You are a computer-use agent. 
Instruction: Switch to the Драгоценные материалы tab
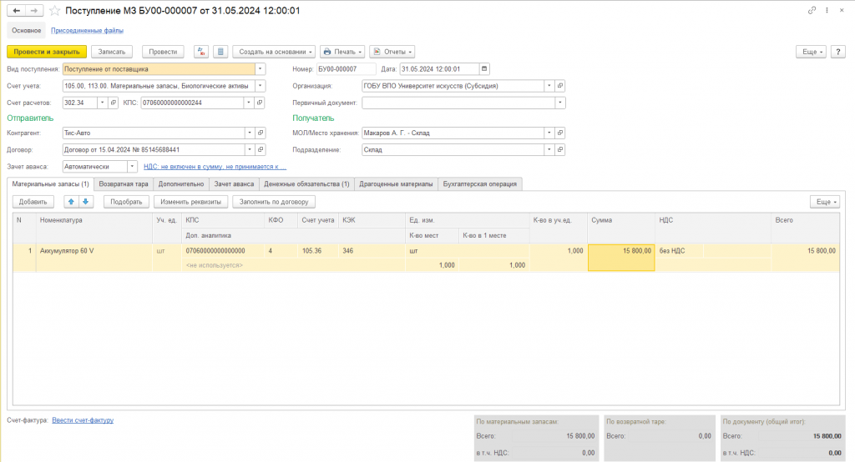396,184
